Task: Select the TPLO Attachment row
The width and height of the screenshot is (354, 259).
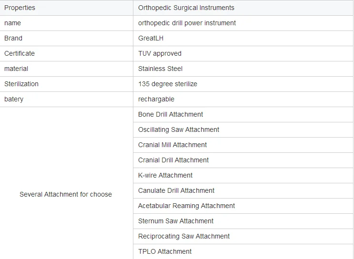Action: 243,251
